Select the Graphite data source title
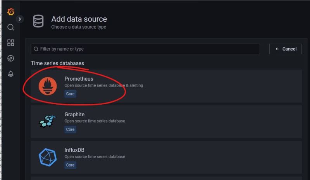The image size is (310, 180). point(74,114)
